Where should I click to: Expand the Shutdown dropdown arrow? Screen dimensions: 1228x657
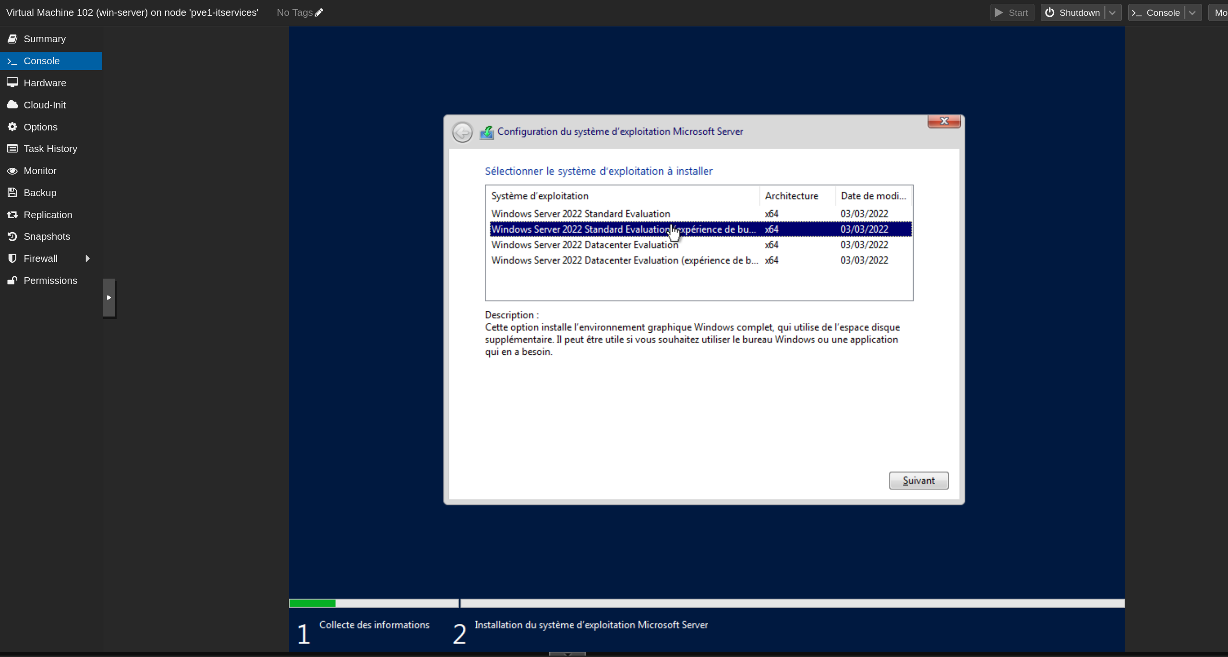1112,13
